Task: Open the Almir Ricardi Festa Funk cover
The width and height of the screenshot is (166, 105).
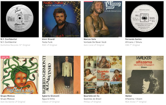Action: coord(61,19)
